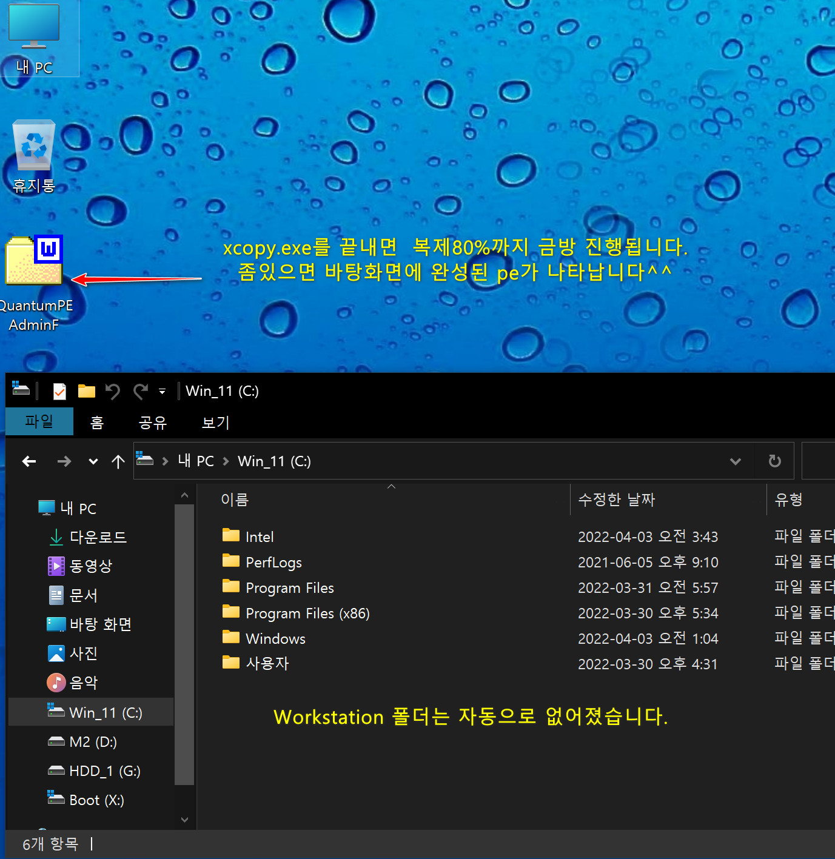The image size is (835, 859).
Task: Open 문서 in navigation pane
Action: coord(73,595)
